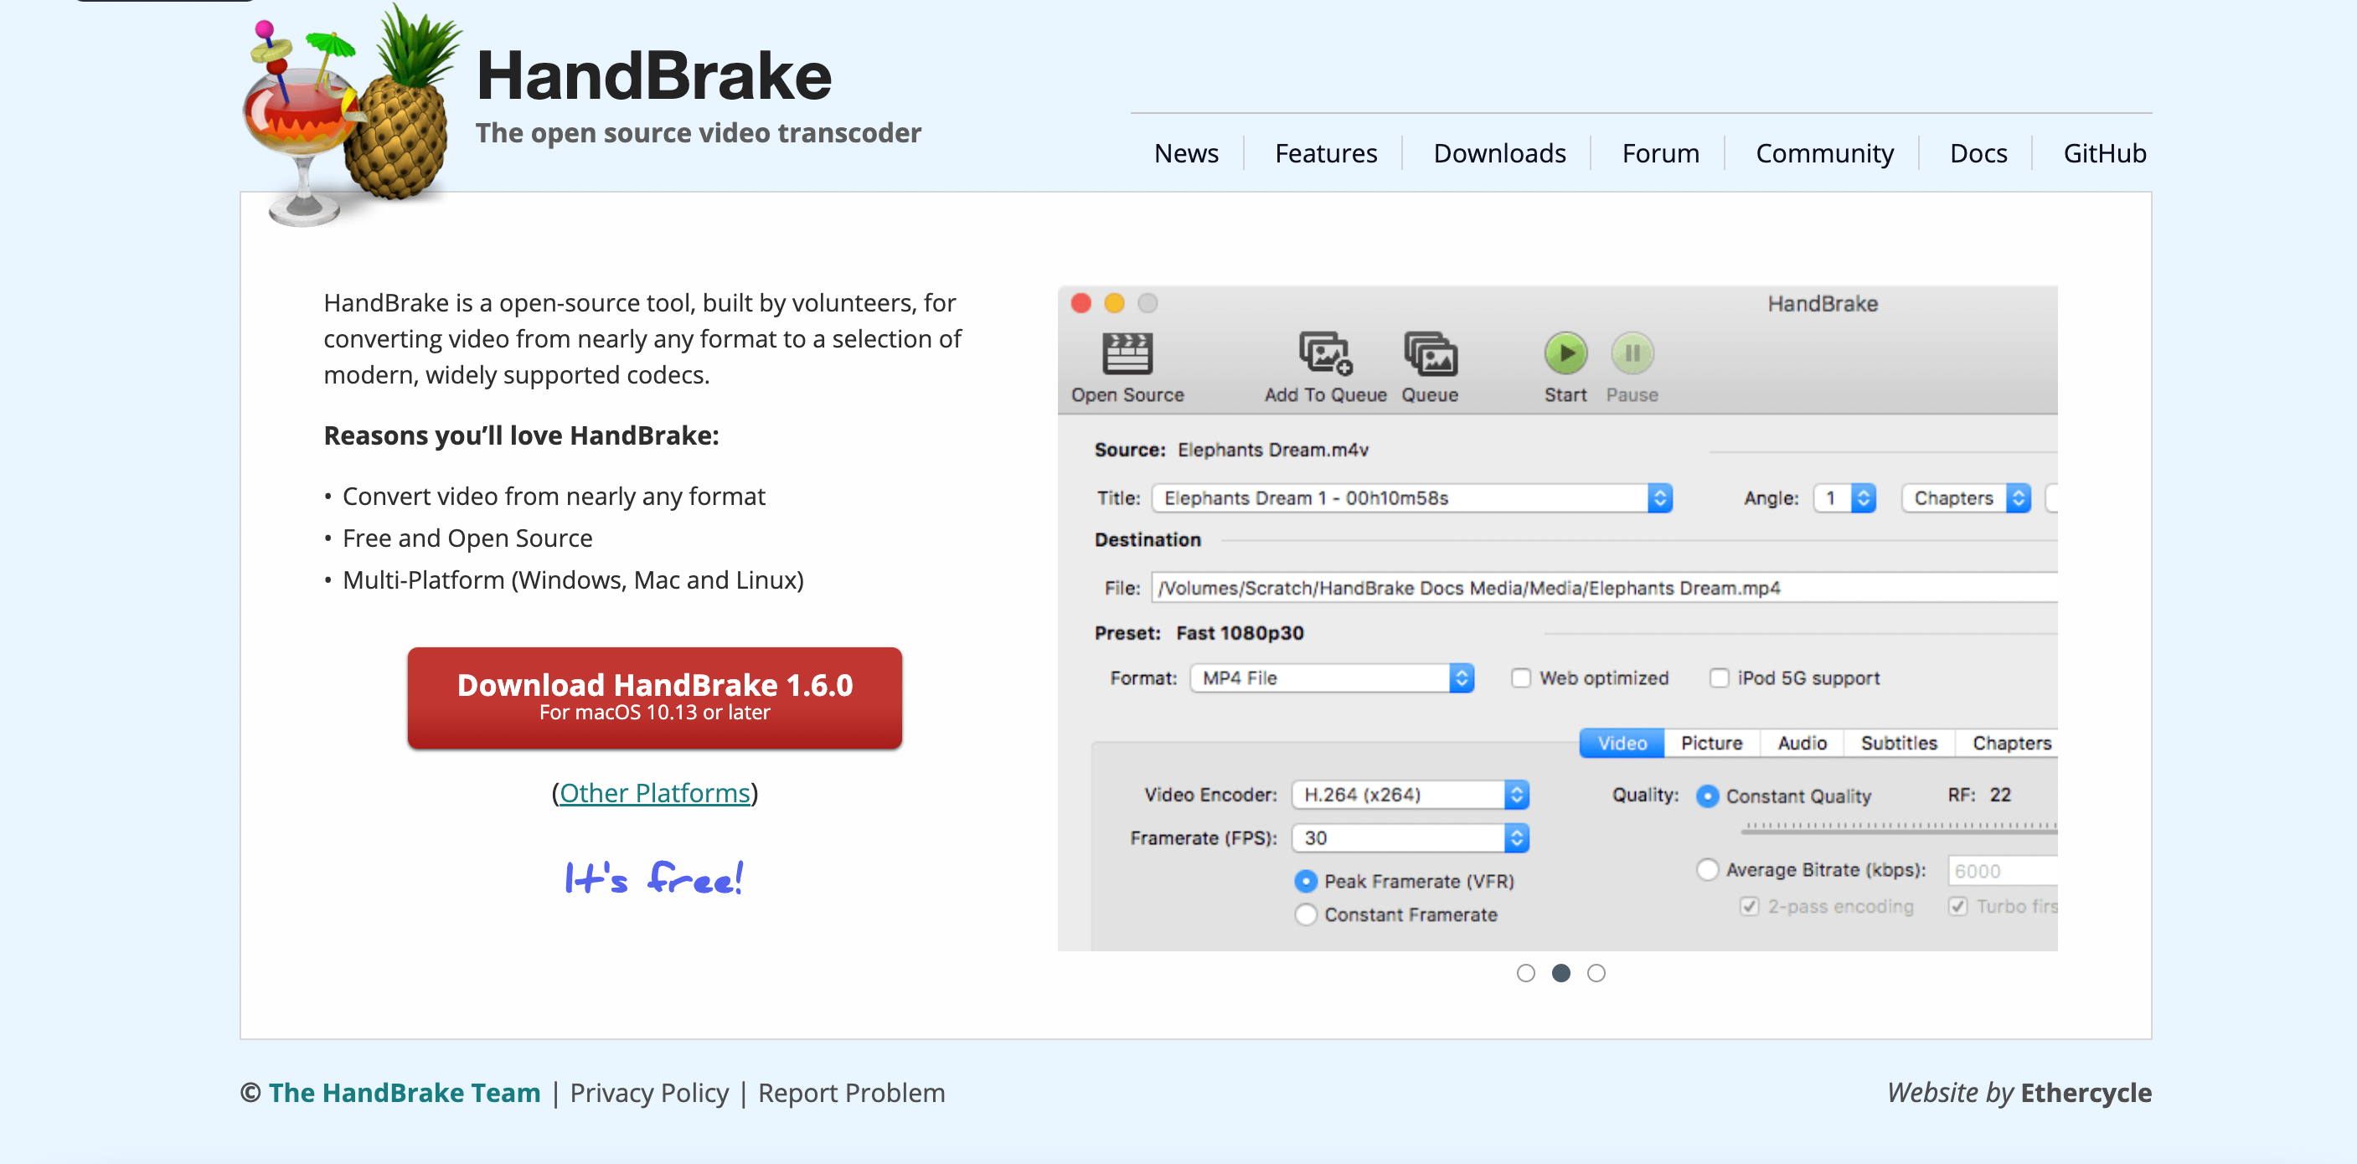
Task: Open the Community menu item
Action: [1823, 152]
